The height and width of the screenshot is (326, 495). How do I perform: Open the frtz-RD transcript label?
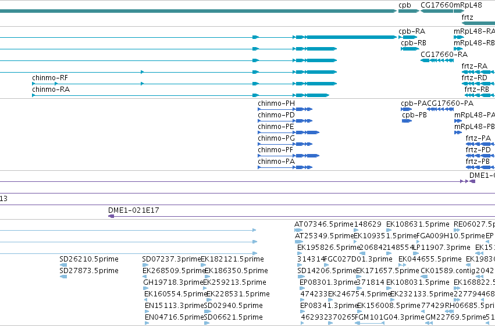(474, 78)
